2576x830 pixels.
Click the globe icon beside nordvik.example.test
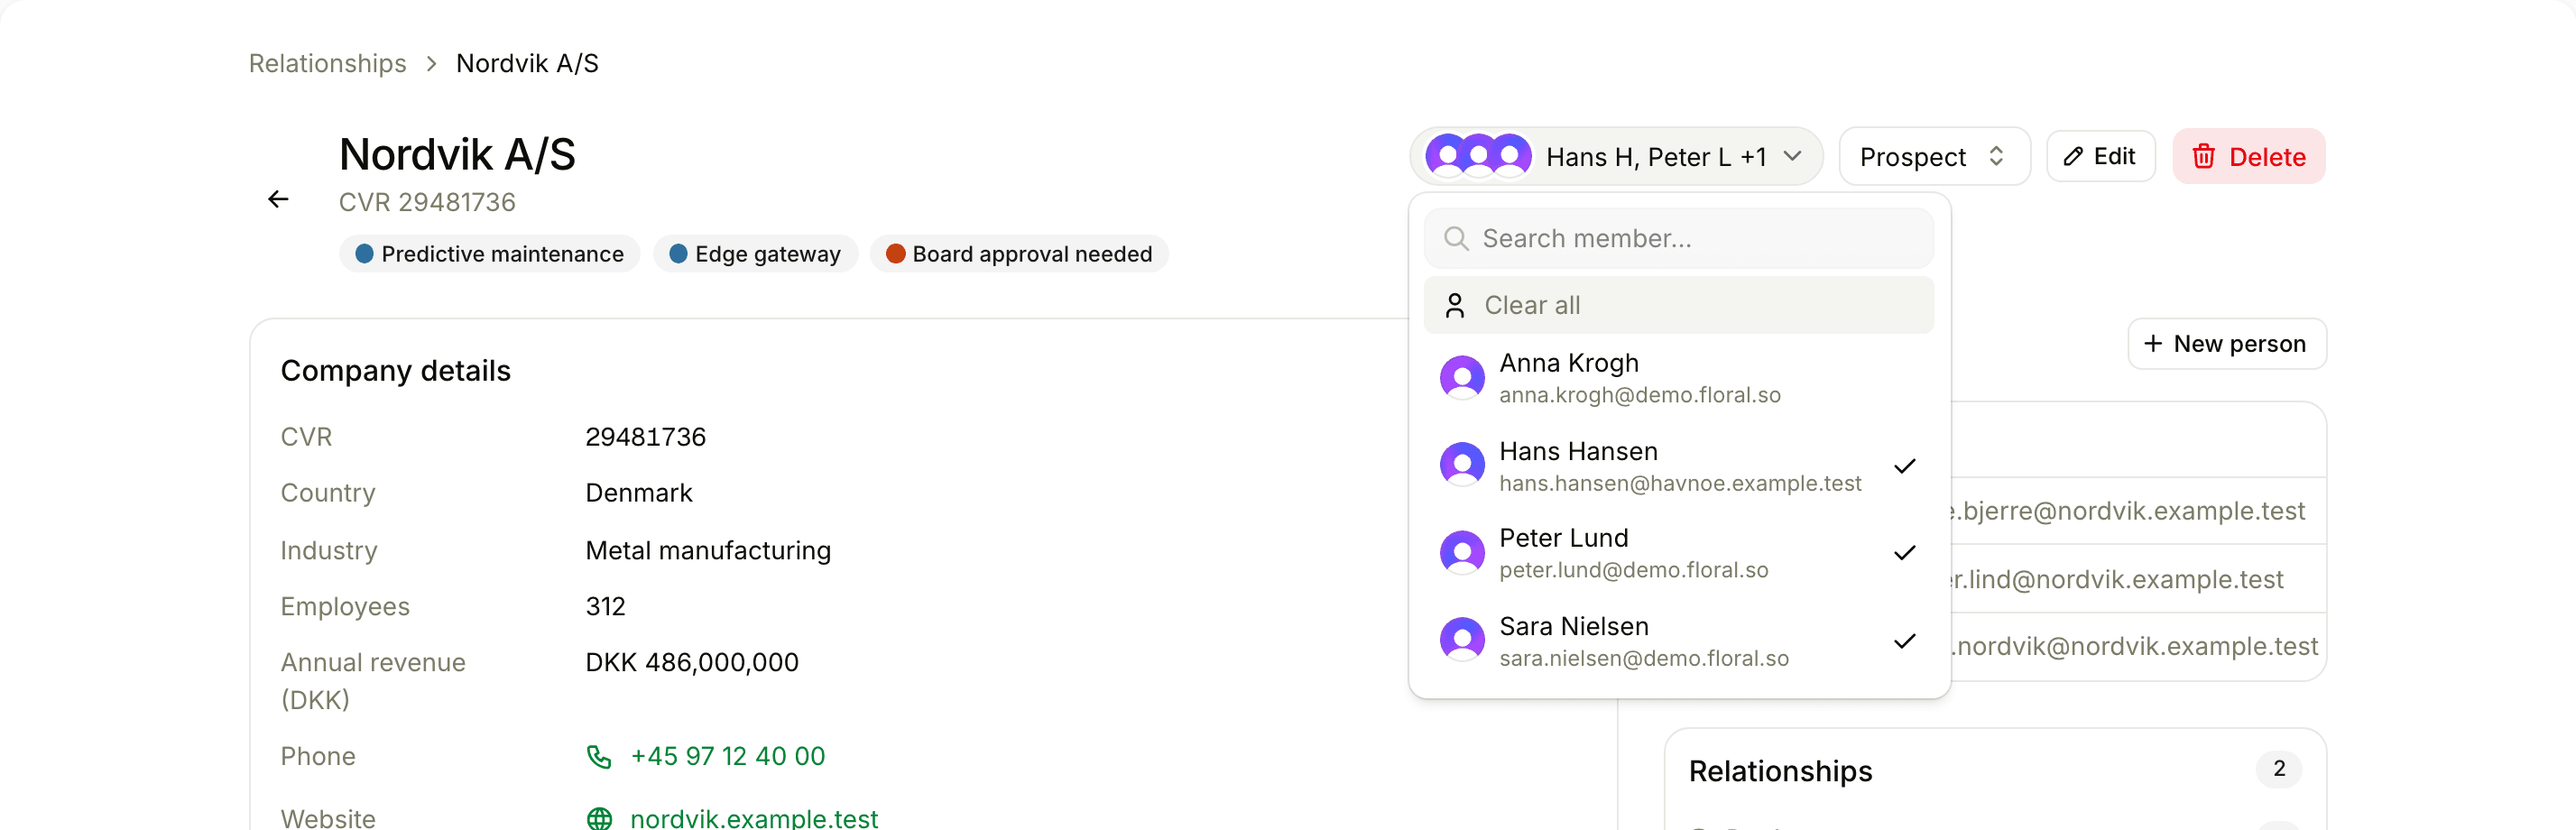[599, 819]
